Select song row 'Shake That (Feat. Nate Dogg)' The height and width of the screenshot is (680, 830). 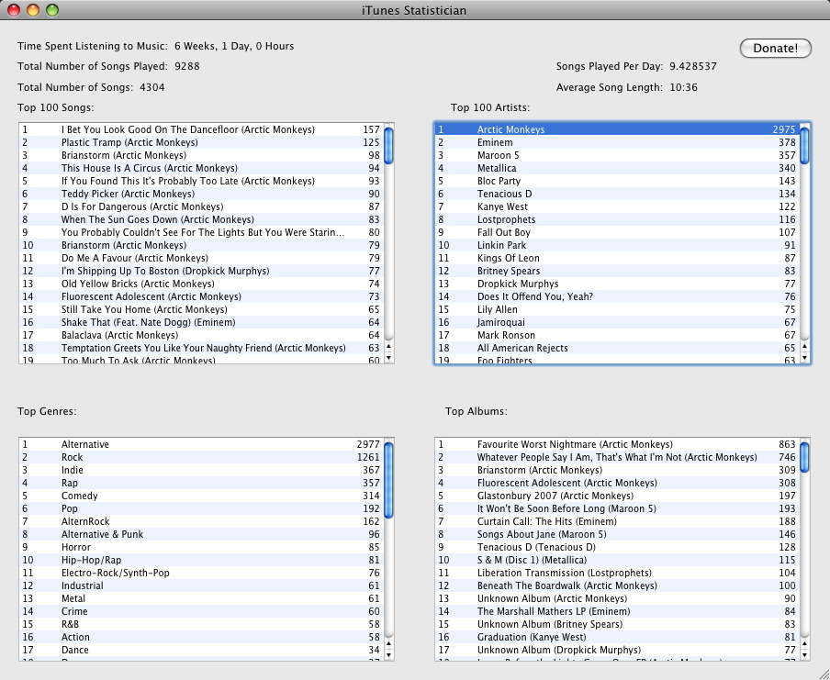click(201, 322)
